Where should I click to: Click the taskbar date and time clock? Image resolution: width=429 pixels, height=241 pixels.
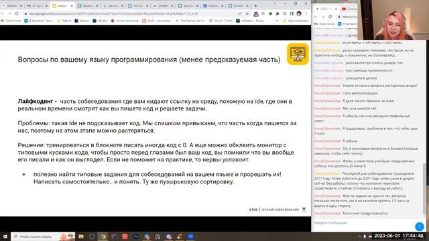[x=398, y=236]
